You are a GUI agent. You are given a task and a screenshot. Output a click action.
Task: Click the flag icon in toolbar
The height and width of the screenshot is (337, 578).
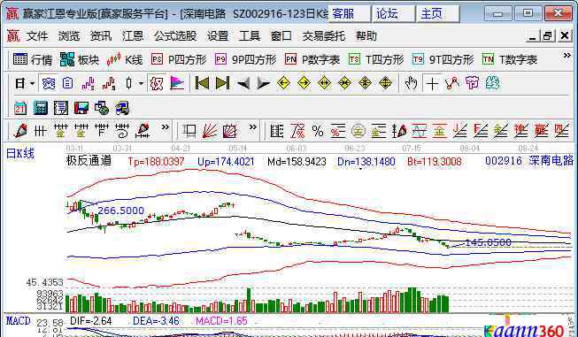[x=177, y=84]
